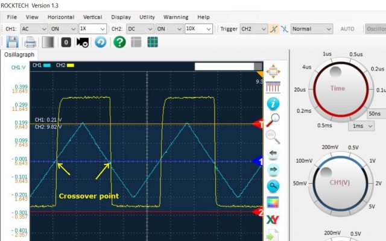Click the right arrow navigation icon
The width and height of the screenshot is (386, 241).
point(273,170)
